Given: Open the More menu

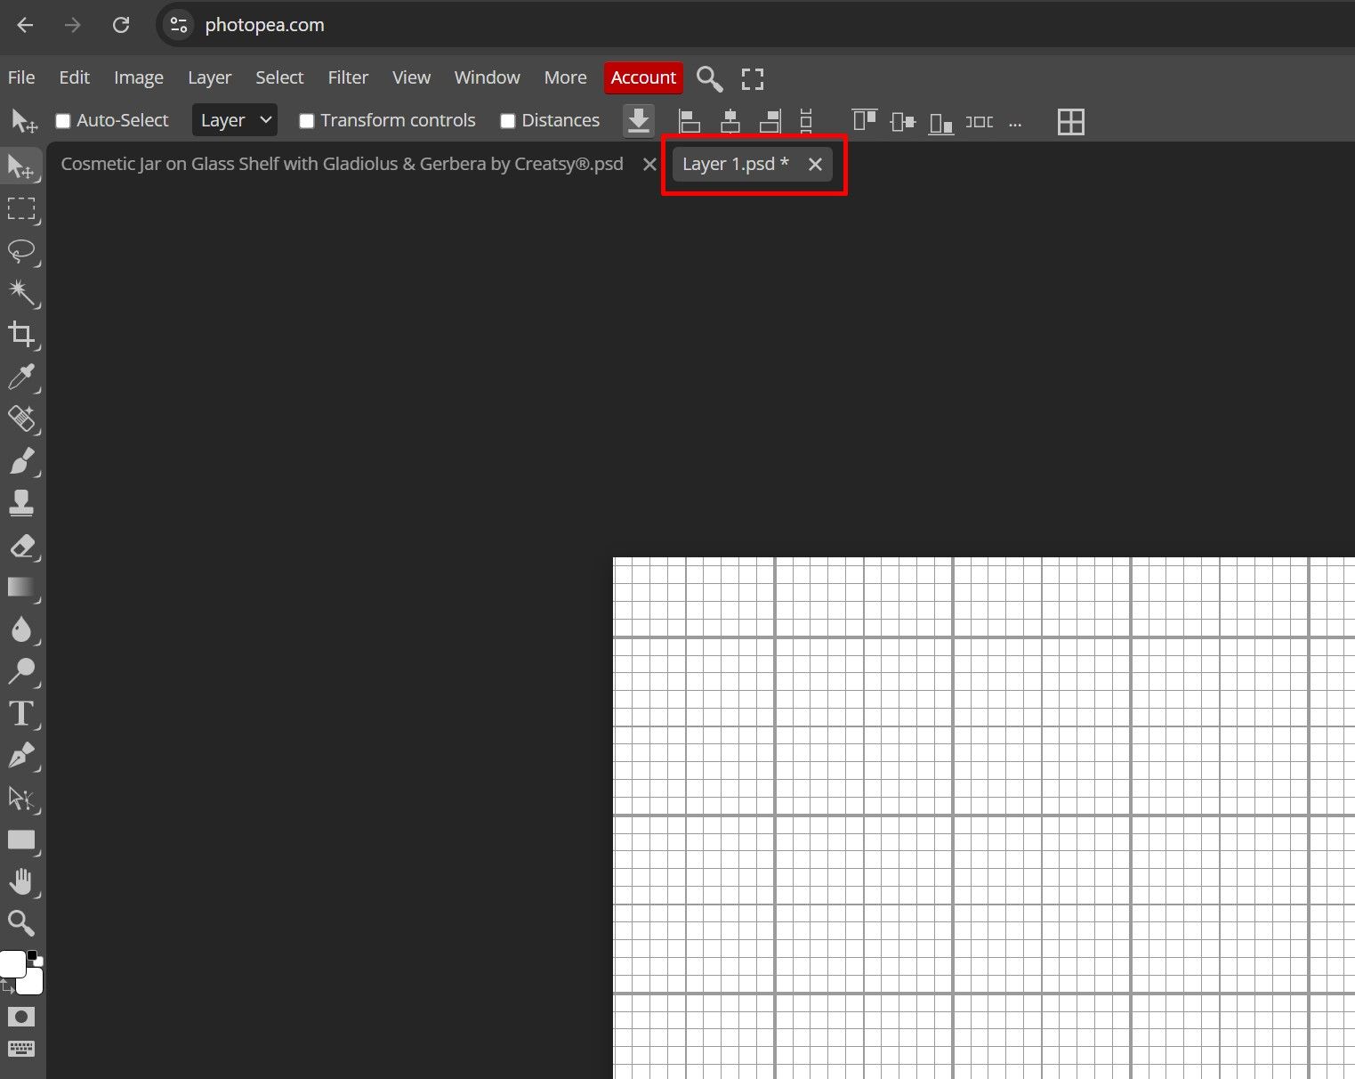Looking at the screenshot, I should 566,77.
